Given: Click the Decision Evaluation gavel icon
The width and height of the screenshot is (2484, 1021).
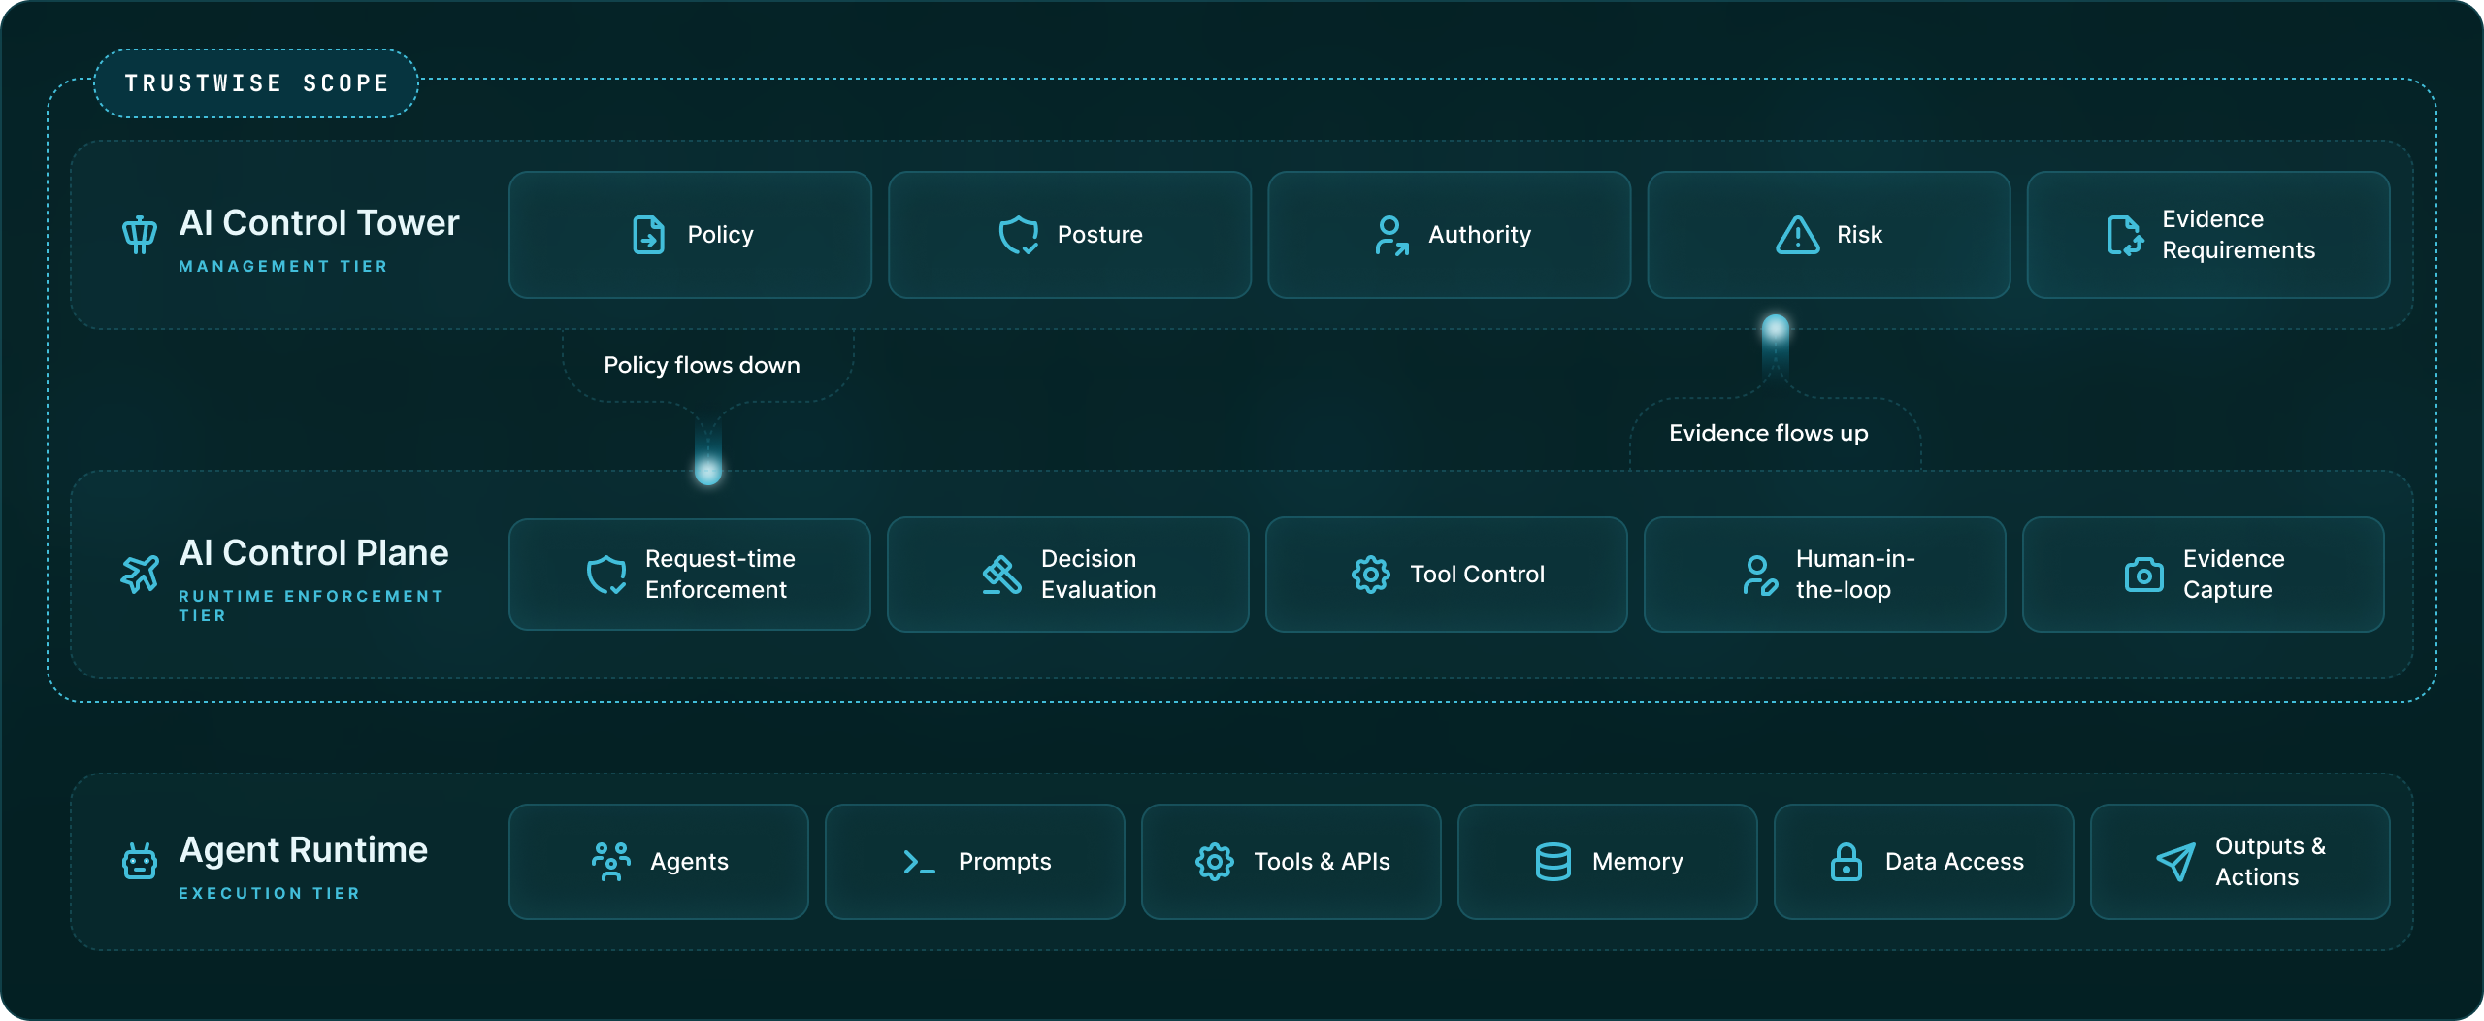Looking at the screenshot, I should coord(1001,575).
